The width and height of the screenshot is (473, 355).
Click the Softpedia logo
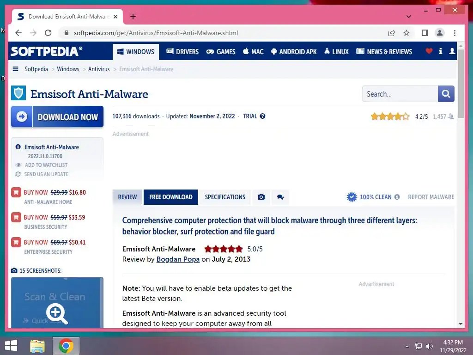(x=47, y=51)
